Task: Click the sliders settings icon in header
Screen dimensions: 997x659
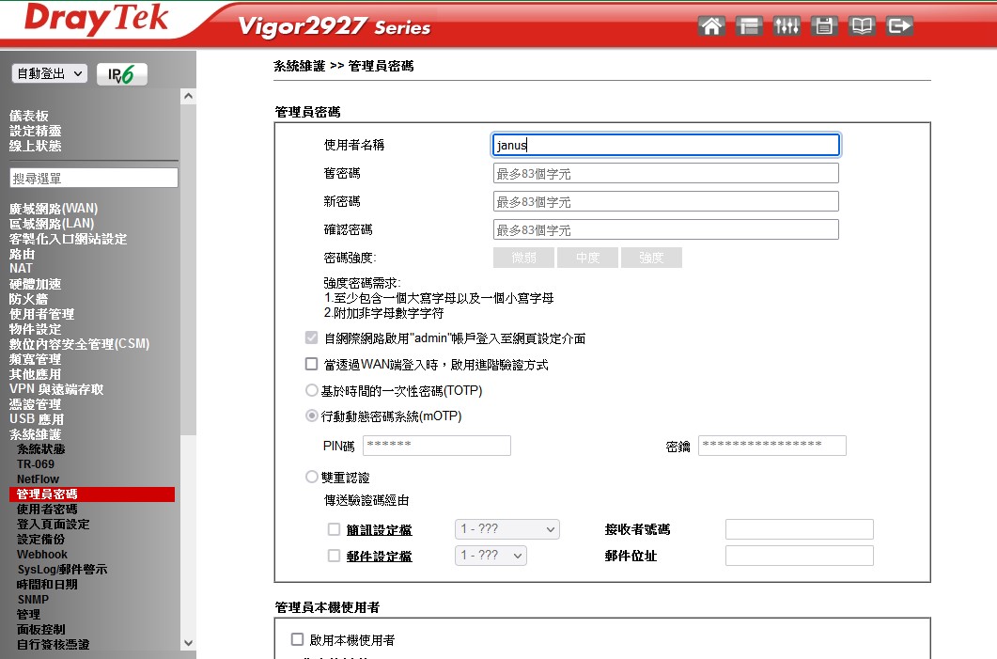Action: pos(787,26)
